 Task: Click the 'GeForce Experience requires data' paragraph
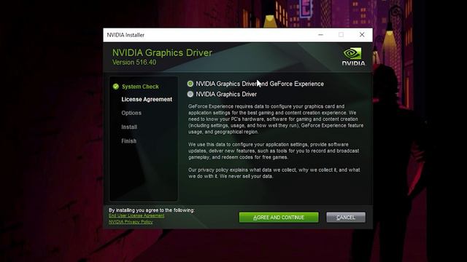pos(276,119)
